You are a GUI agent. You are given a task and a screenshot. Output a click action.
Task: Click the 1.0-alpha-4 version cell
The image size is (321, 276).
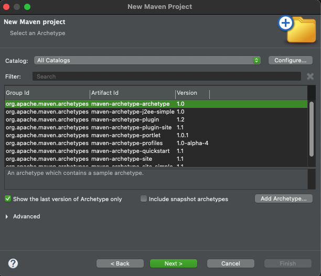[x=192, y=143]
